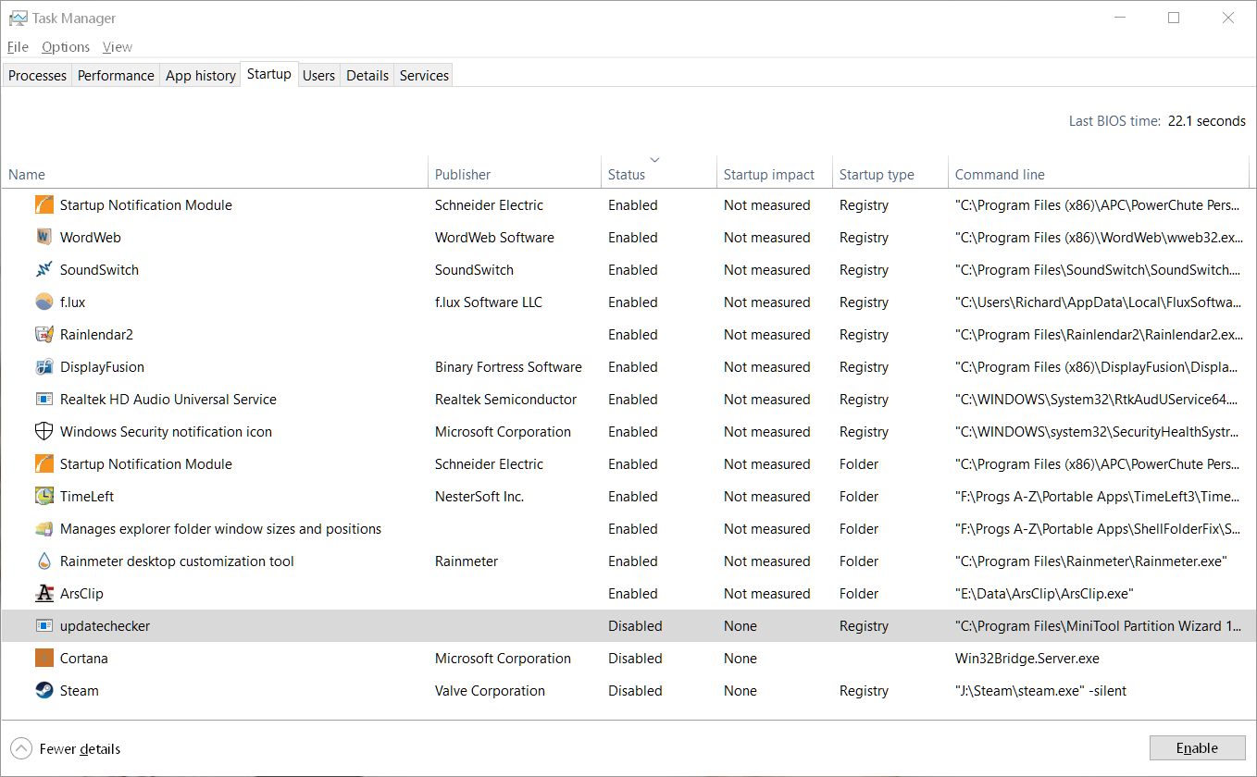Click the TimeLeft clock icon
The height and width of the screenshot is (777, 1257).
coord(44,497)
